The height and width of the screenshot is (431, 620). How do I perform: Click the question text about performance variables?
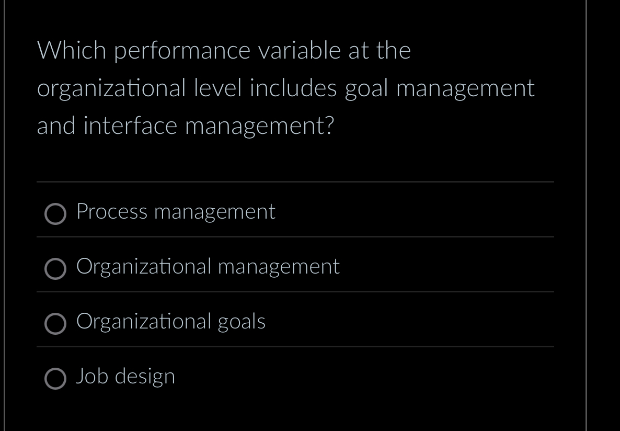click(x=285, y=87)
